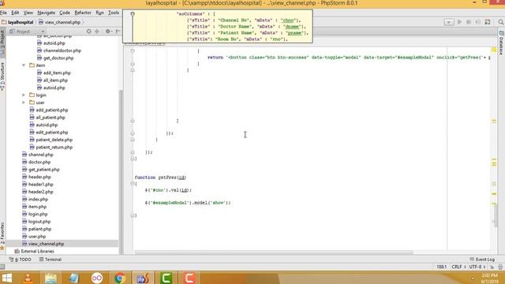The width and height of the screenshot is (505, 284).
Task: Select edit_patient.php file
Action: coord(49,133)
